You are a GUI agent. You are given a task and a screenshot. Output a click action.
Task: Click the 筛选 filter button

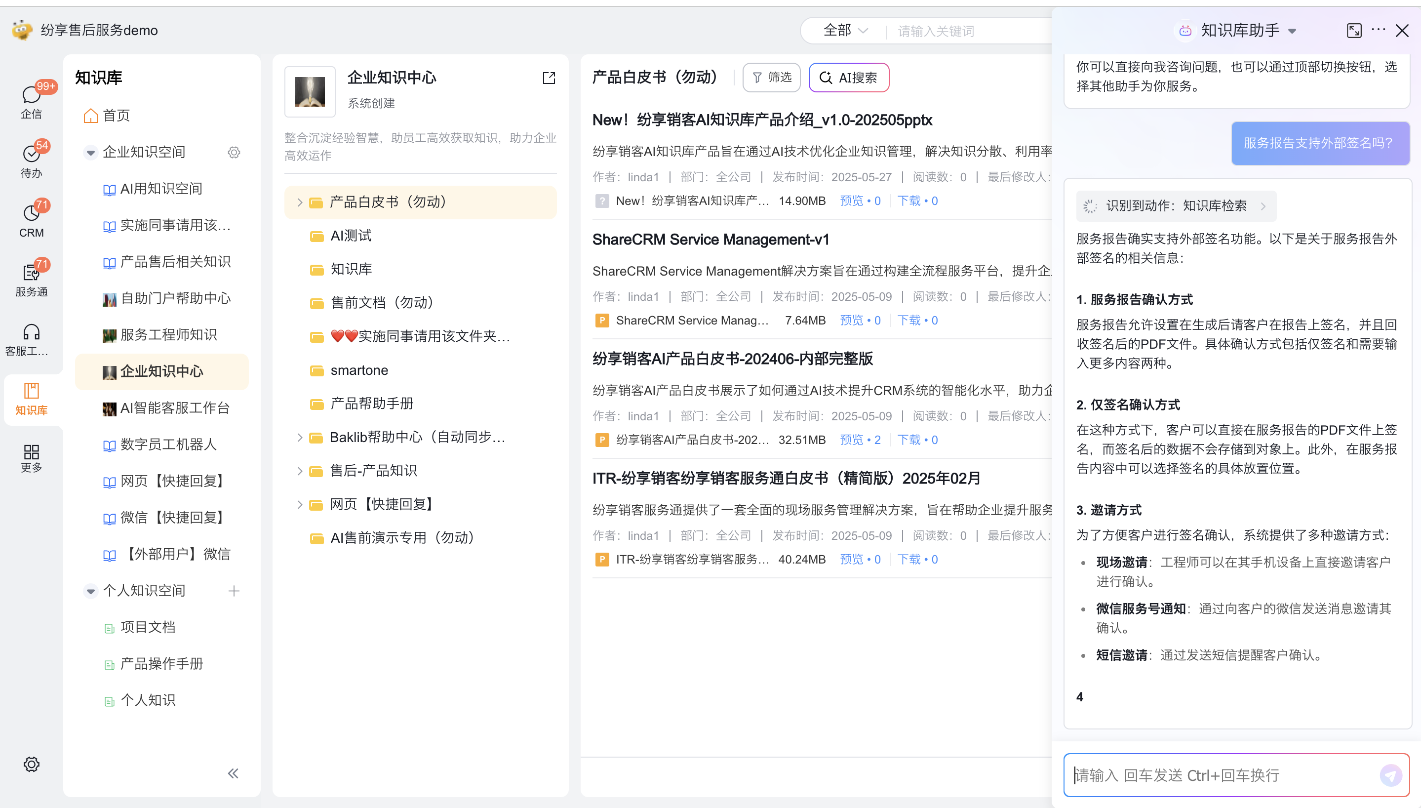(771, 77)
